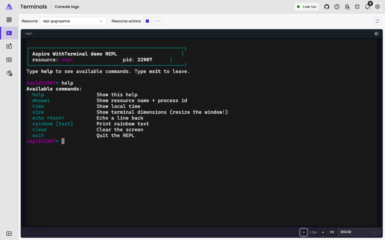This screenshot has width=385, height=240.
Task: Open the Resources page in the sidebar
Action: (x=9, y=20)
